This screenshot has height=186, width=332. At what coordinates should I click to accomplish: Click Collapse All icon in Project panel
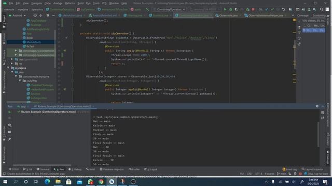click(40, 16)
